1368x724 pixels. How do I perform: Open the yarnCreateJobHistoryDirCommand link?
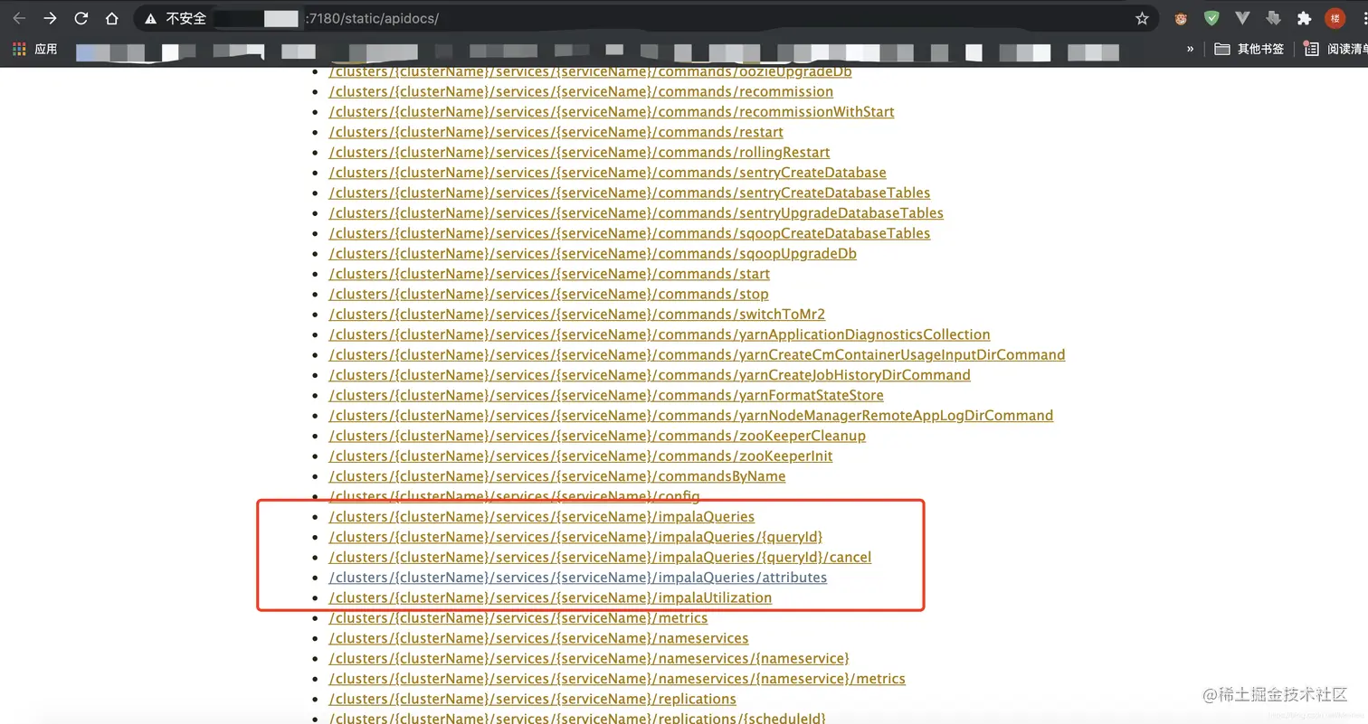pos(650,375)
